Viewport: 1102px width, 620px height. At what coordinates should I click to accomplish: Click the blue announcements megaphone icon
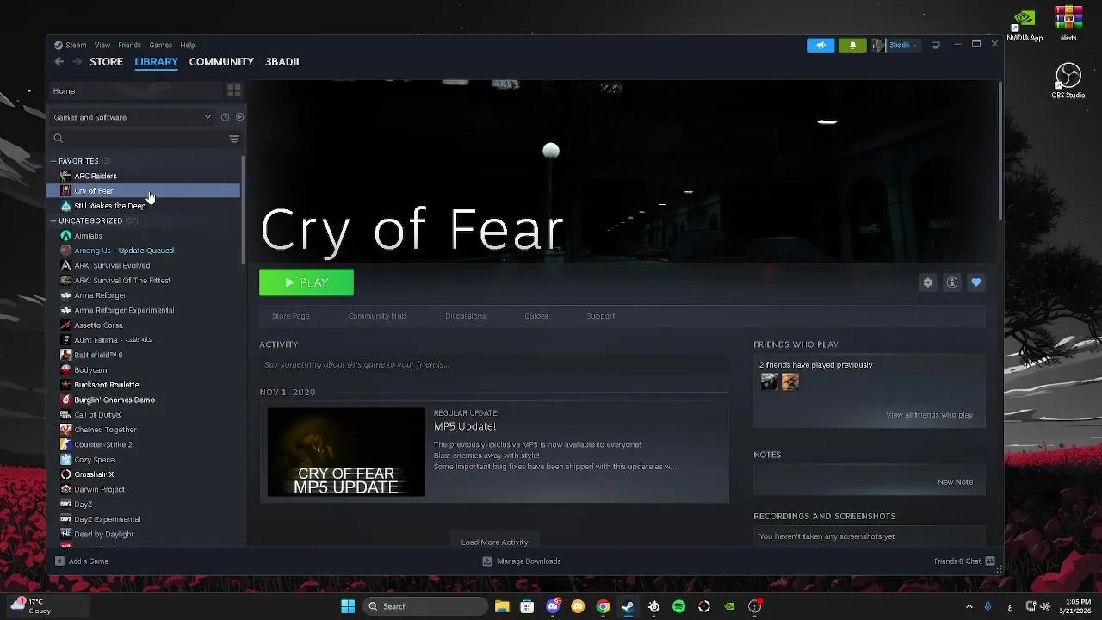(x=820, y=45)
